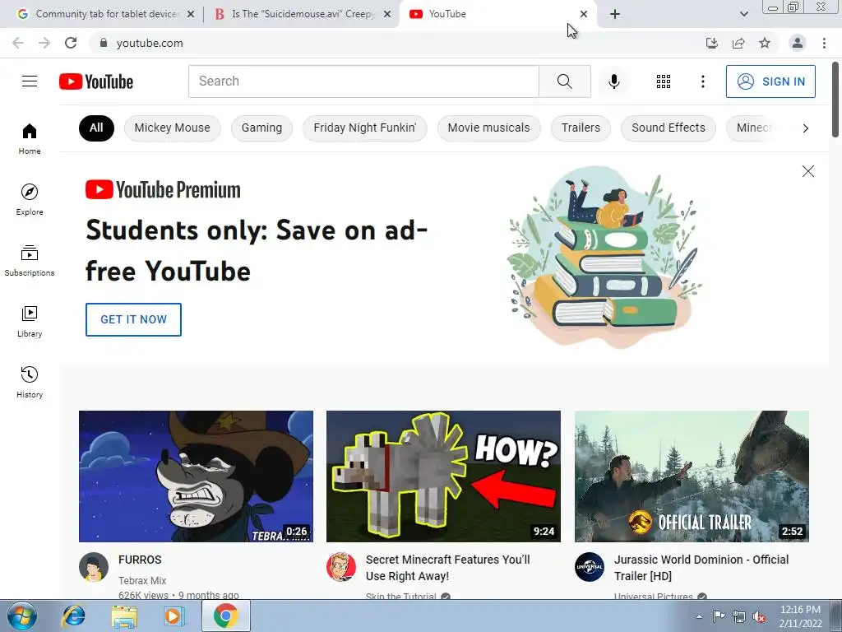Image resolution: width=842 pixels, height=632 pixels.
Task: Open History in sidebar
Action: [30, 382]
